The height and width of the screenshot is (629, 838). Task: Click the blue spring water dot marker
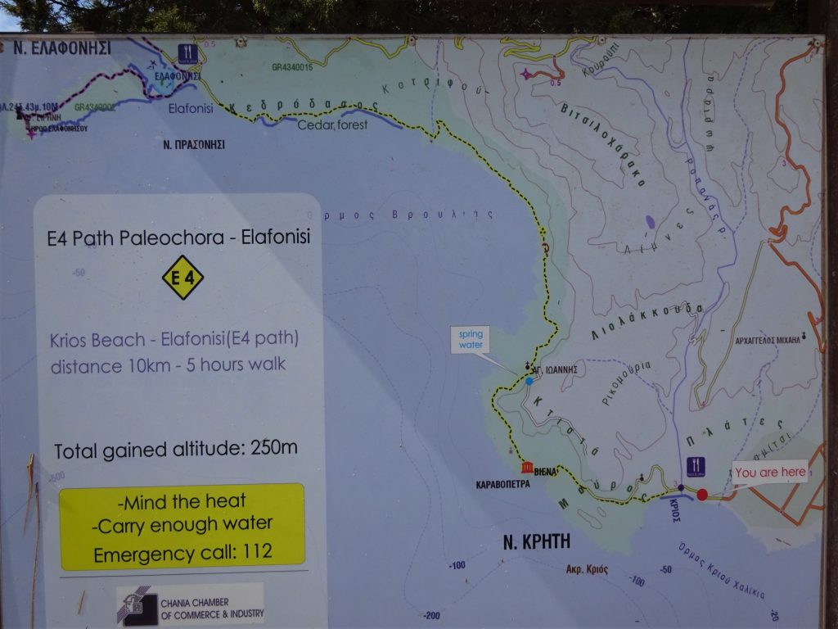(x=529, y=381)
